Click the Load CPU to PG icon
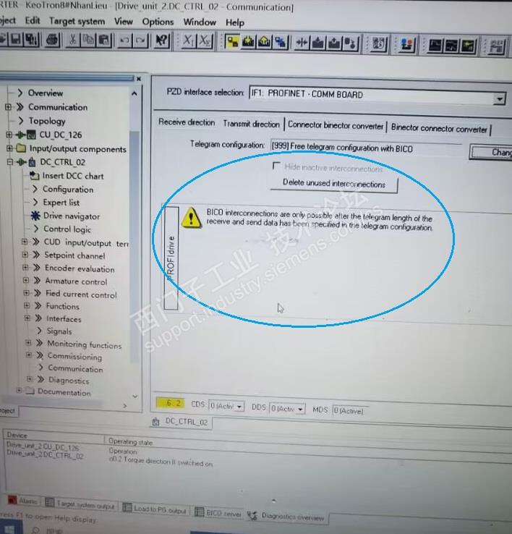The height and width of the screenshot is (534, 512). tap(334, 43)
